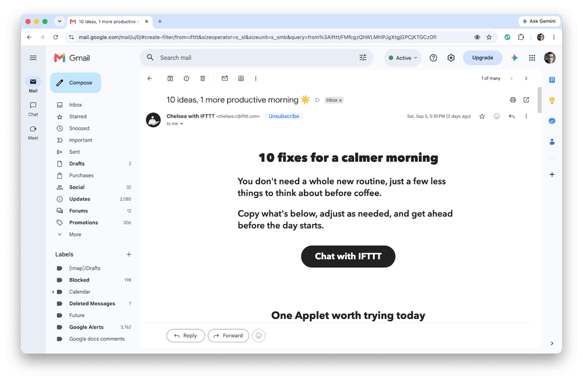Open the Active status dropdown
The image size is (583, 381).
tap(403, 58)
